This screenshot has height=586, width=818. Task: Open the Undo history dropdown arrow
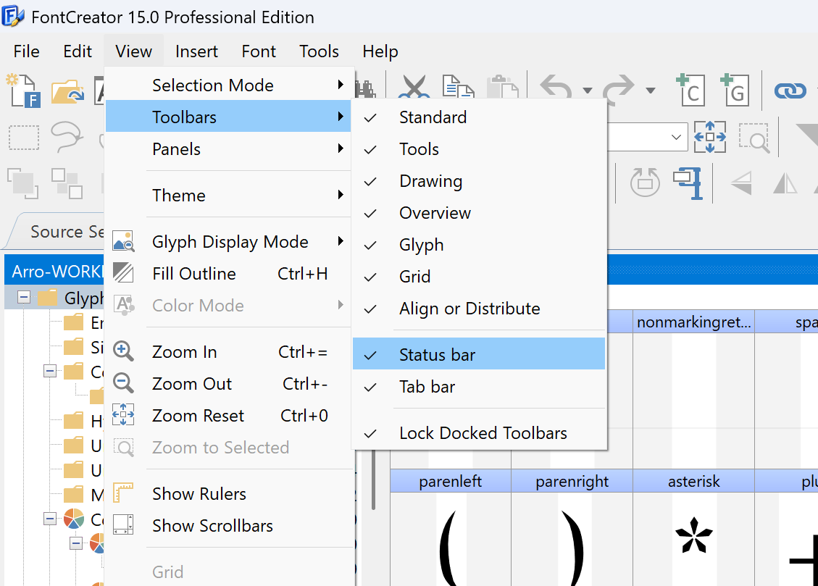tap(588, 91)
